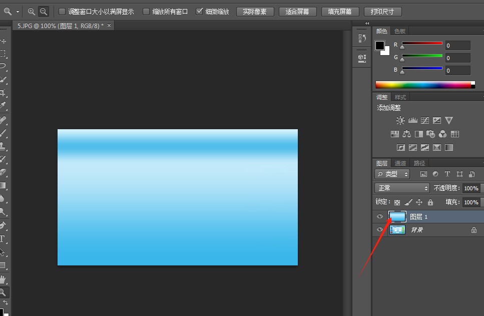Toggle adjustment layer filter icon
This screenshot has width=484, height=316.
435,174
